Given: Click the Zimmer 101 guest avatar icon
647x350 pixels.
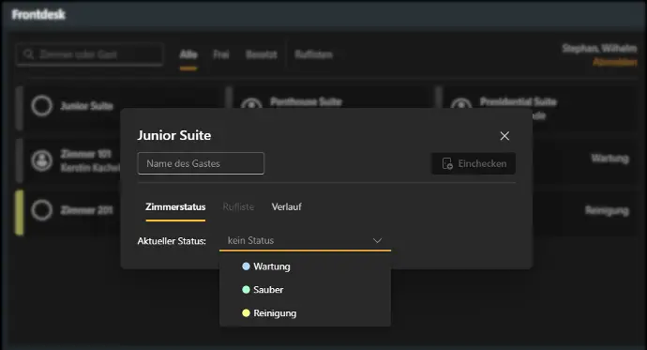Looking at the screenshot, I should (41, 160).
